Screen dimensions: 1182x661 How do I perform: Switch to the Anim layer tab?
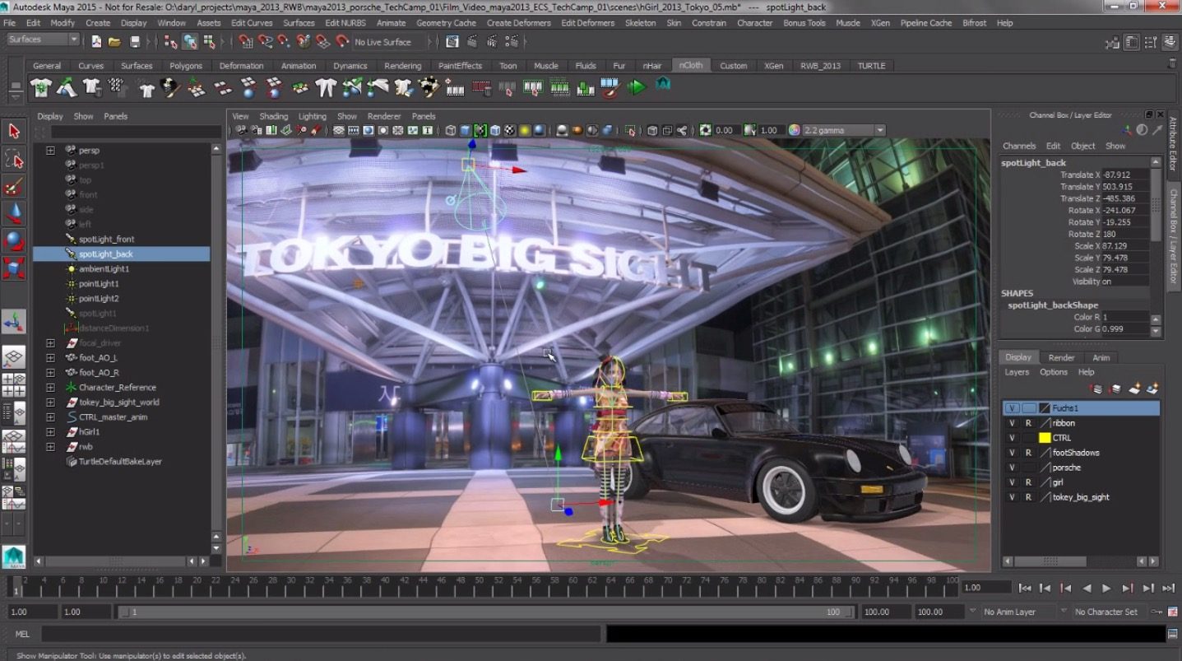(1101, 357)
